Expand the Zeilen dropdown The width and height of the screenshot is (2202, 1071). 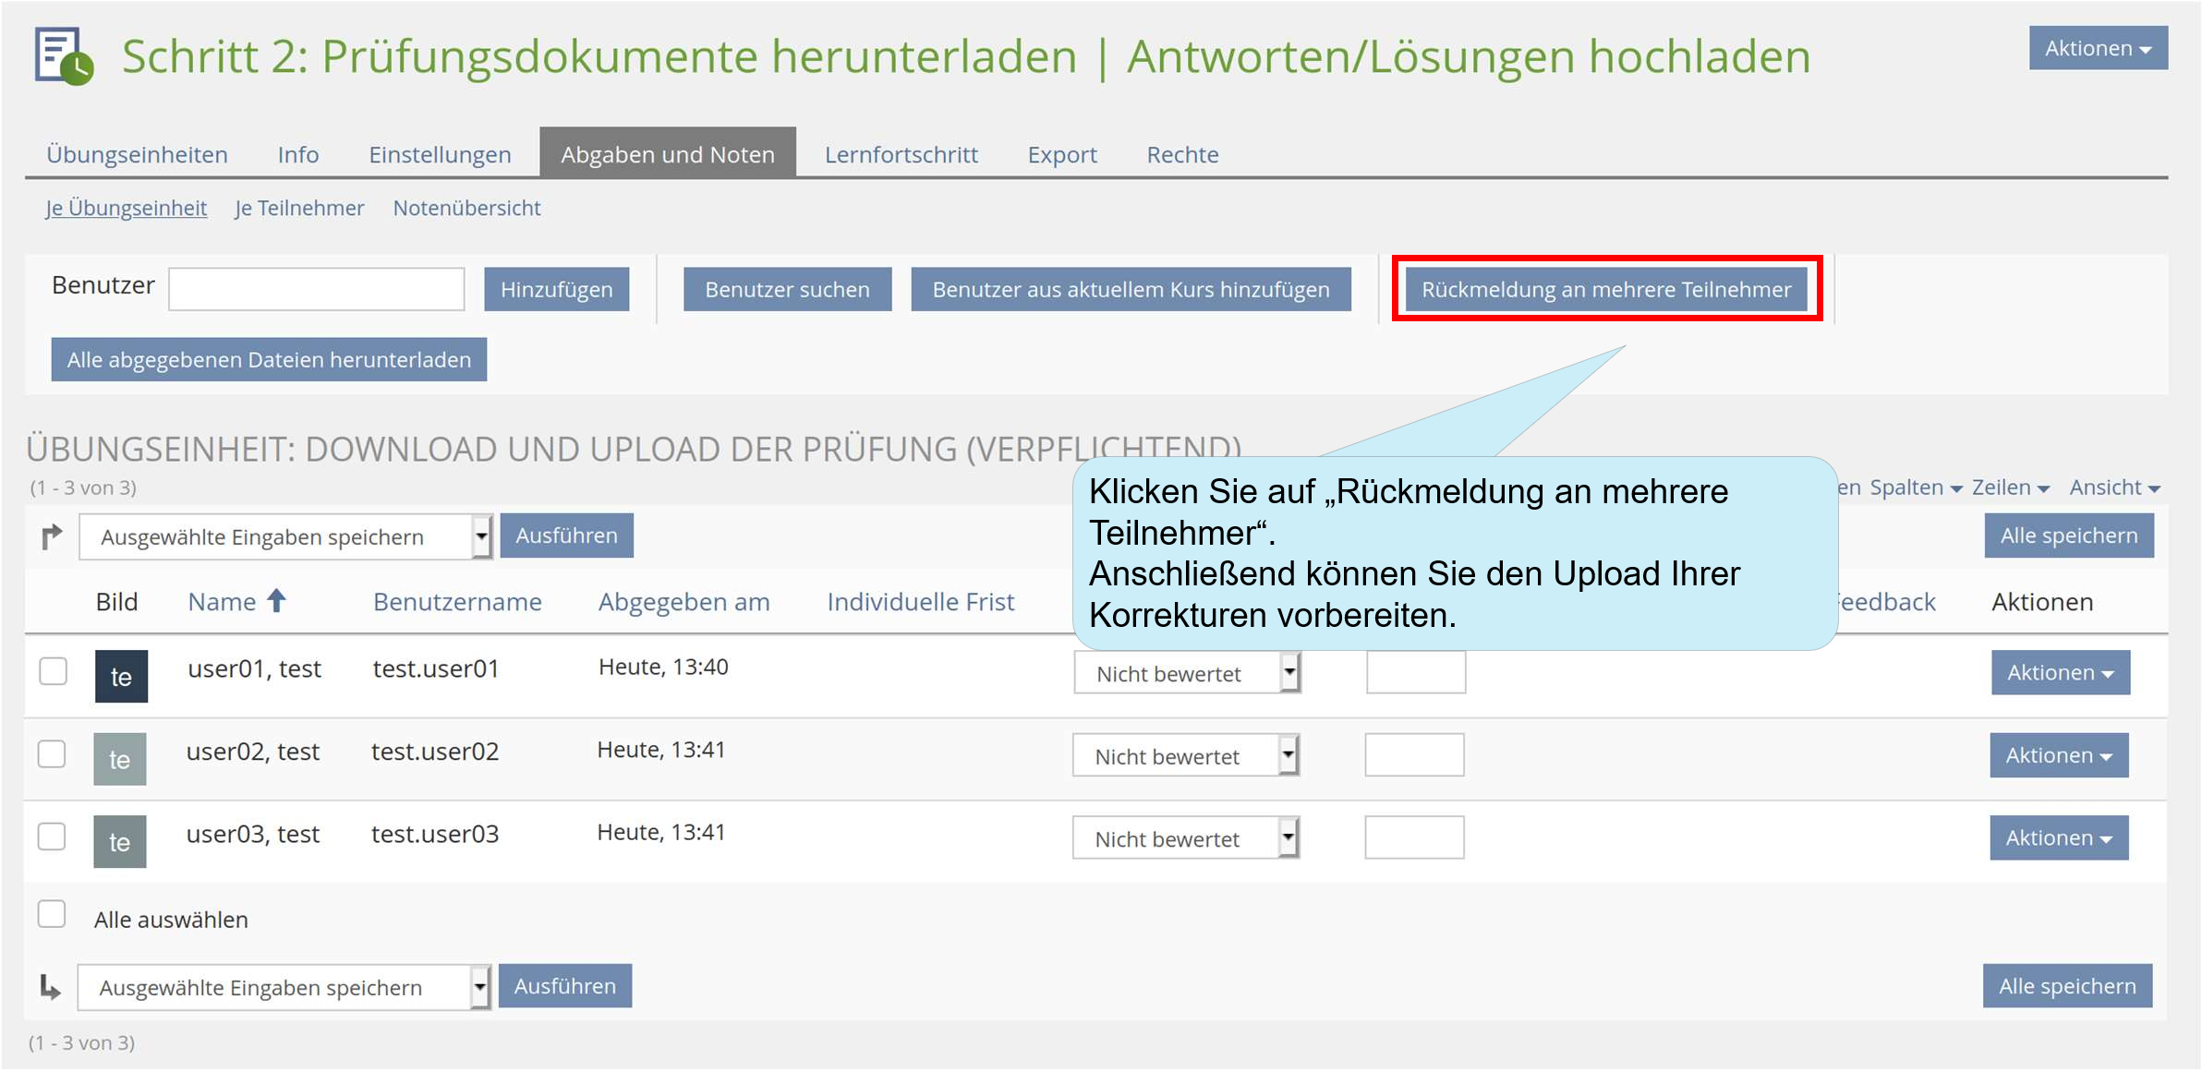pos(2011,487)
